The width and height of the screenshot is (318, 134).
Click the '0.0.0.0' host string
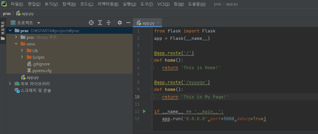(195, 119)
